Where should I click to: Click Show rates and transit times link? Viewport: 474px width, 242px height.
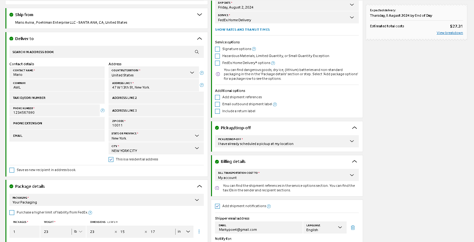(242, 30)
